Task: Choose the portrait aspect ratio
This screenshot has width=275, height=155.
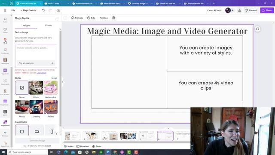Action: pos(52,130)
